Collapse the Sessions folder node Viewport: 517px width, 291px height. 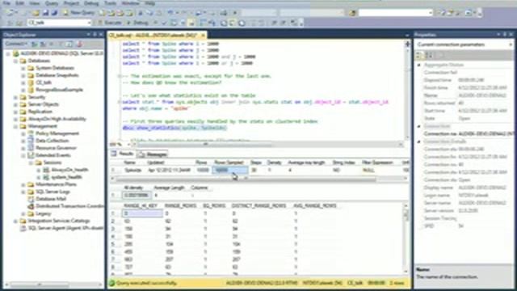pos(31,162)
